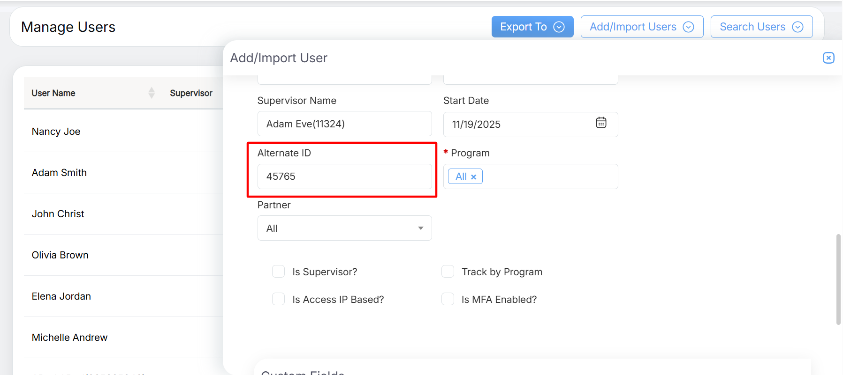Click the panel's vertical scrollbar
This screenshot has width=843, height=375.
pos(838,279)
